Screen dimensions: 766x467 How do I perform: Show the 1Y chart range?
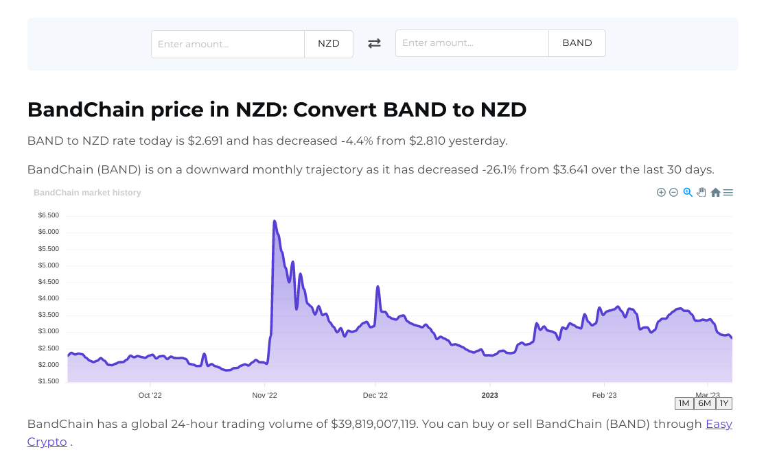pos(724,403)
